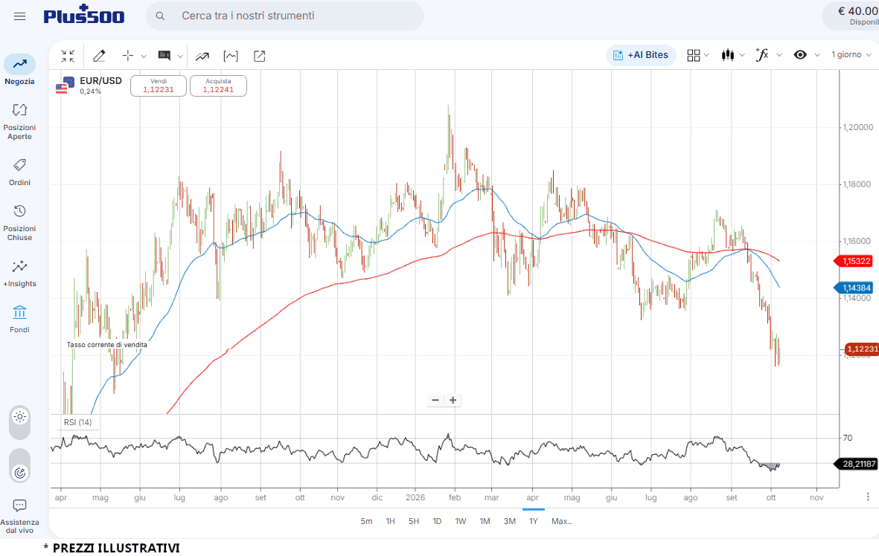Focus the 'Cerca tra i nostri strumenti' search field
Screen dimensions: 879x556
285,16
